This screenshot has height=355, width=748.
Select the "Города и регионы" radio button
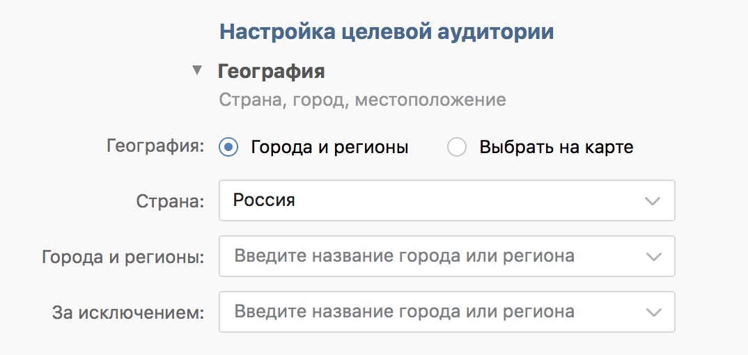pos(228,148)
